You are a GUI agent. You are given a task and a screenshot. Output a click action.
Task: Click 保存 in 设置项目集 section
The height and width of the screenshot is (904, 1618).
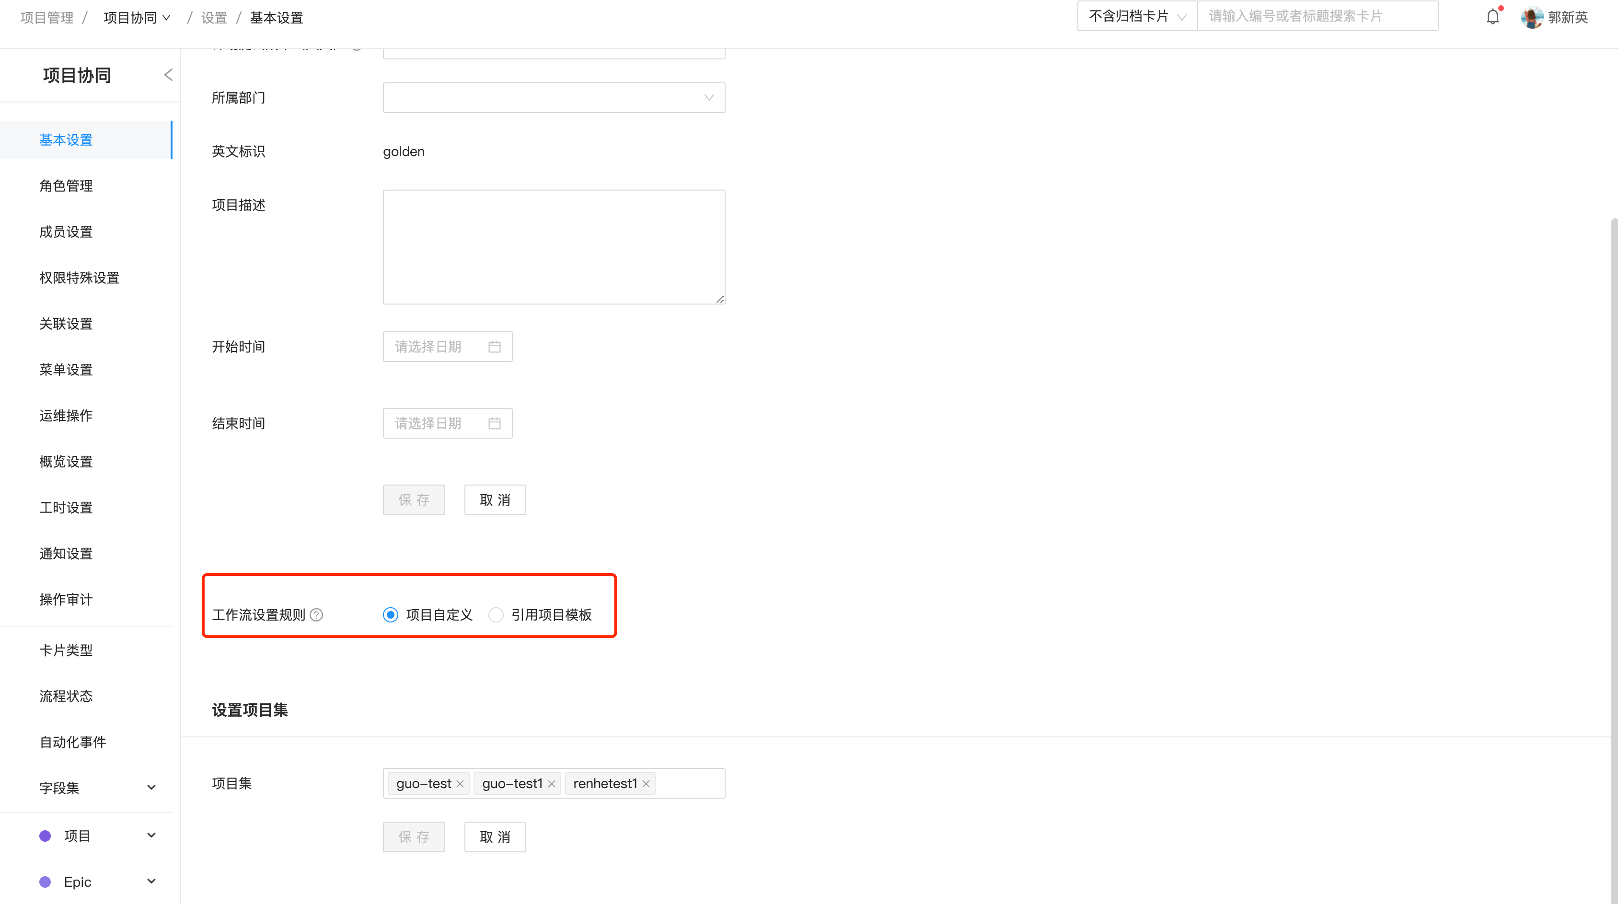click(x=414, y=837)
